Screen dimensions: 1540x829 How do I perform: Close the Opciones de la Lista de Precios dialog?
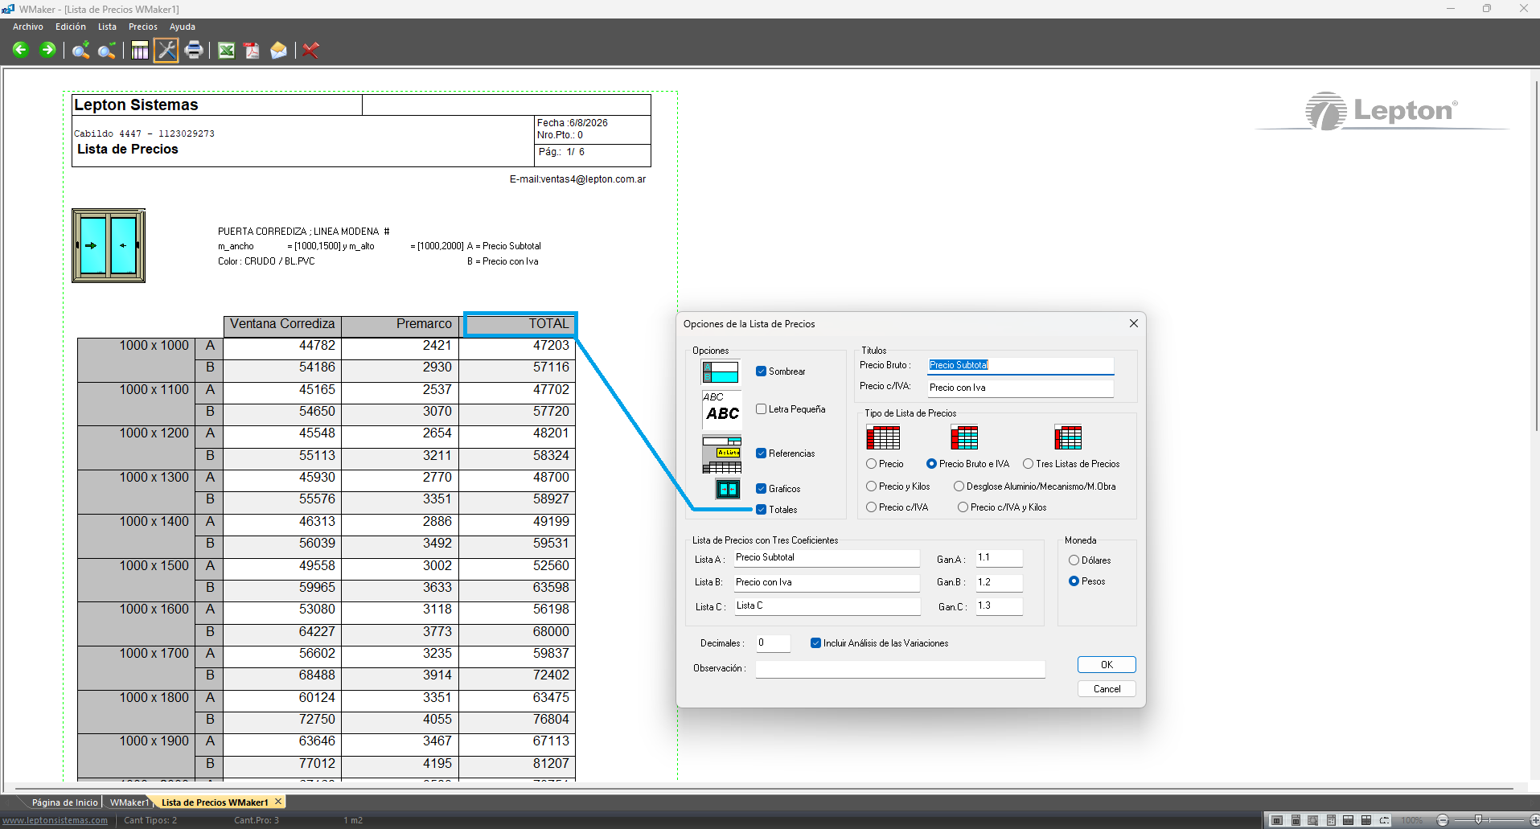1134,323
